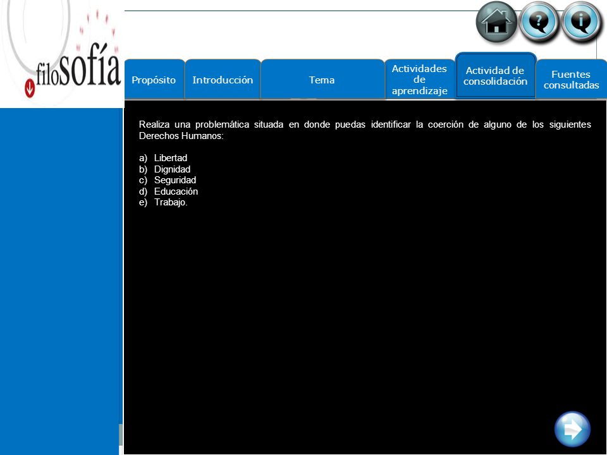Click the 'Libertad' list item
Image resolution: width=607 pixels, height=455 pixels.
(x=170, y=158)
